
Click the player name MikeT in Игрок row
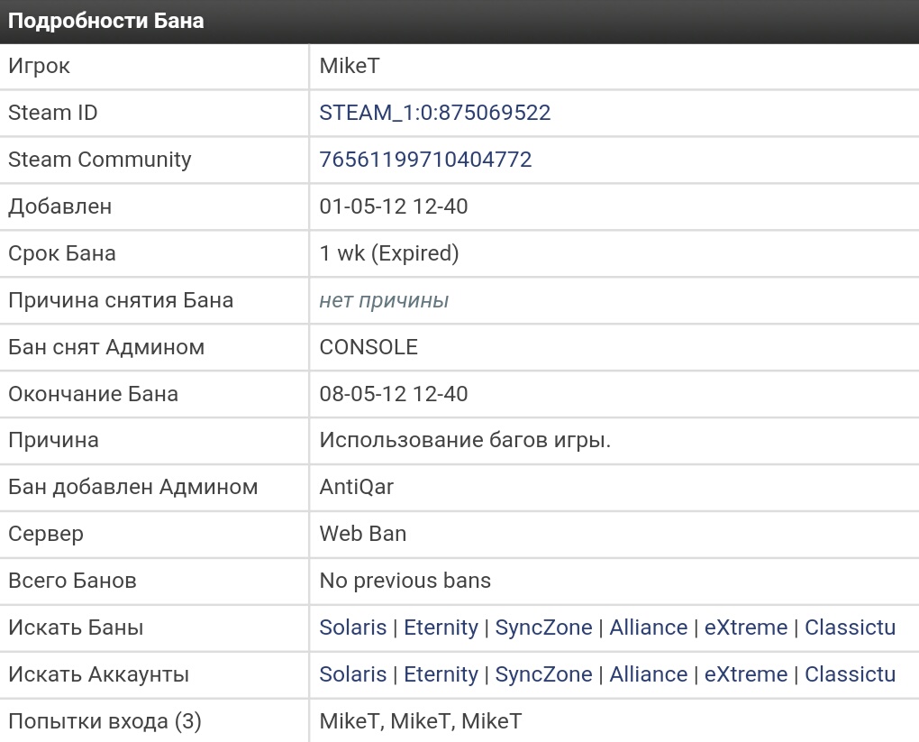[350, 66]
